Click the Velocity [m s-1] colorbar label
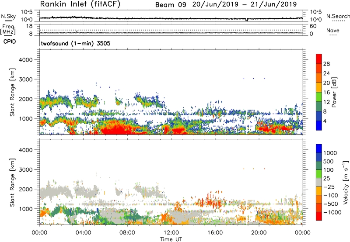 click(346, 182)
